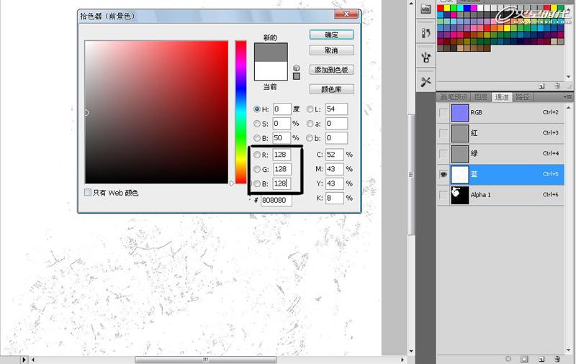Click the document vertical scroll-down arrow
This screenshot has height=364, width=576.
[x=411, y=351]
